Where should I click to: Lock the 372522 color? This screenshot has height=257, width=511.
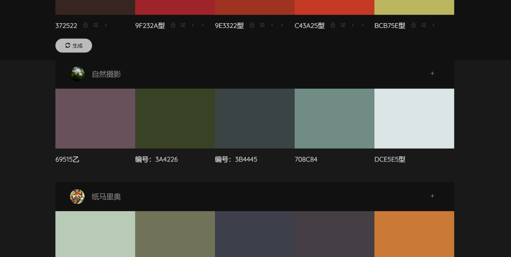[85, 25]
